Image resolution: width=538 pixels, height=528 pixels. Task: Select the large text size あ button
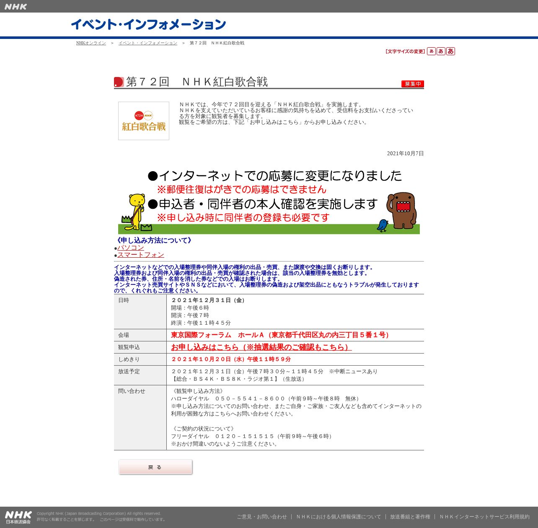coord(450,51)
